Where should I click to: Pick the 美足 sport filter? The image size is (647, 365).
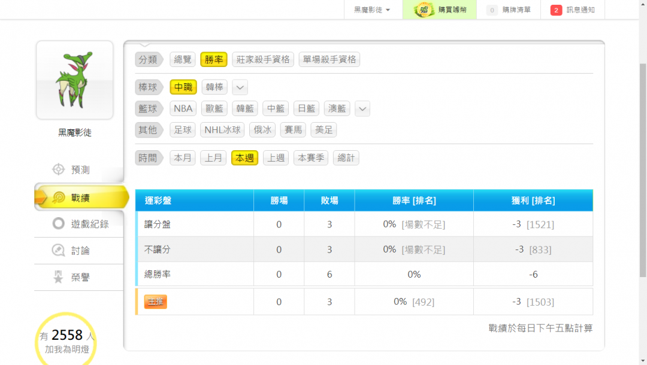(324, 130)
